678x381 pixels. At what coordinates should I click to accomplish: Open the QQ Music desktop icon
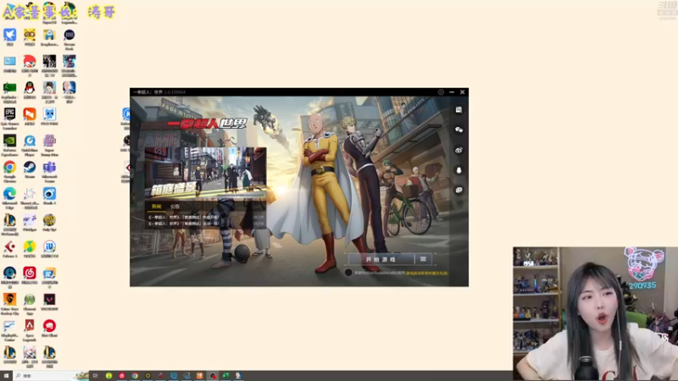[x=30, y=249]
